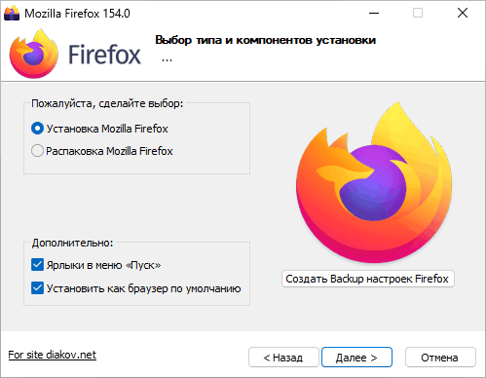Image resolution: width=486 pixels, height=378 pixels.
Task: Continue with the Далее > button
Action: tap(356, 358)
